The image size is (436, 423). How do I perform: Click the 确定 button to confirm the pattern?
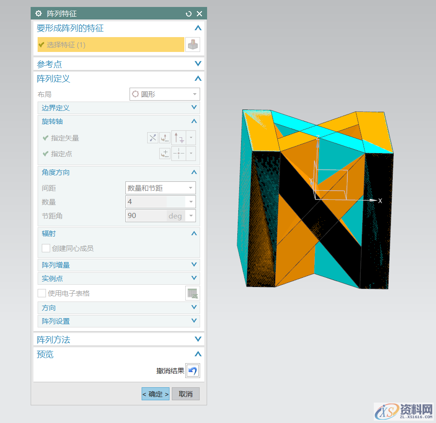click(x=155, y=394)
